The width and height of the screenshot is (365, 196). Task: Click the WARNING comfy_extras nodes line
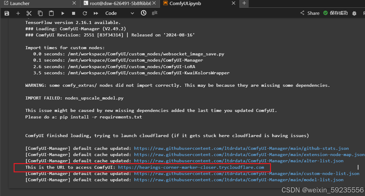[177, 85]
